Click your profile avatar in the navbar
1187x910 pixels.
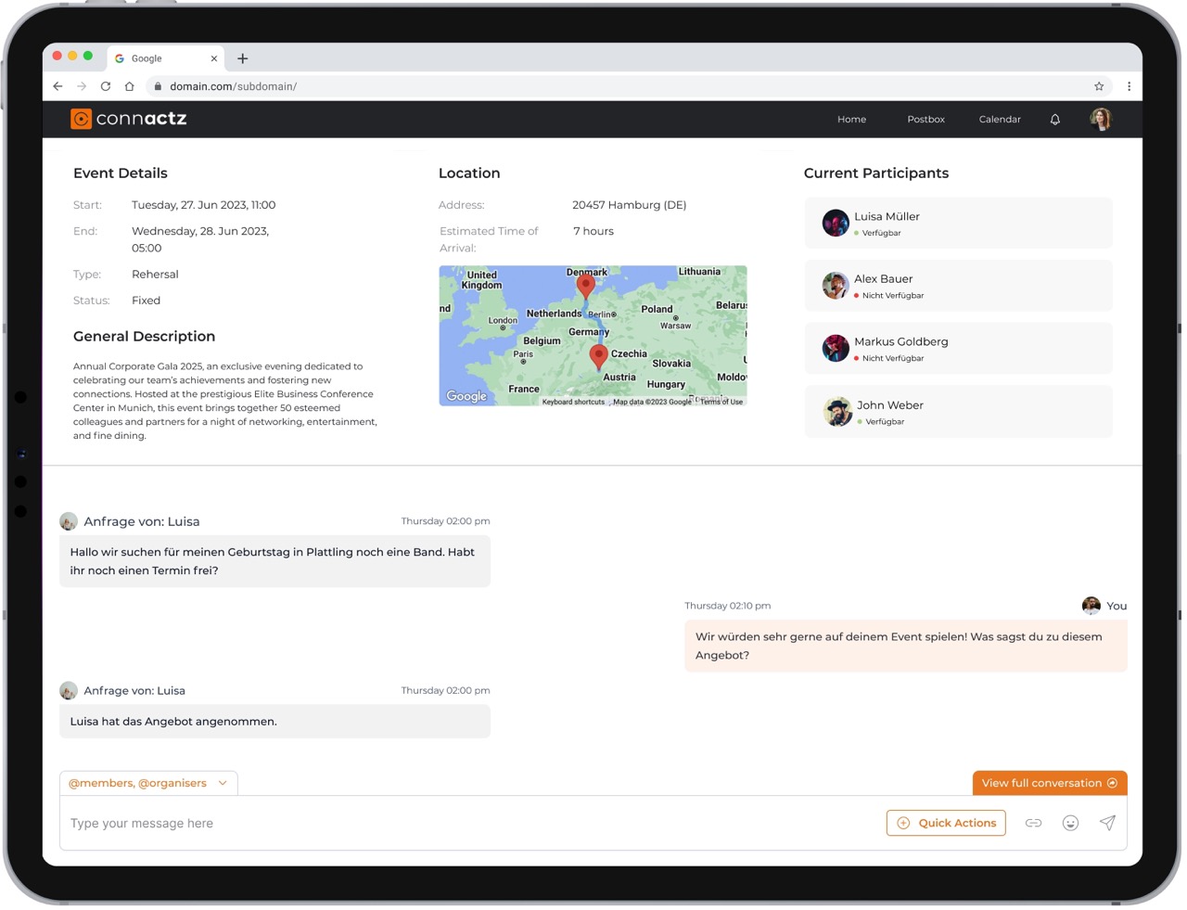coord(1100,119)
